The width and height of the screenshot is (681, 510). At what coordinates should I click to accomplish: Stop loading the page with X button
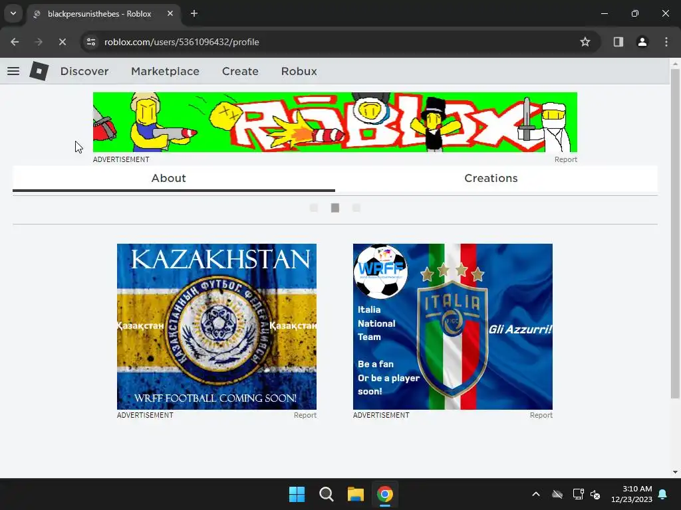(62, 42)
